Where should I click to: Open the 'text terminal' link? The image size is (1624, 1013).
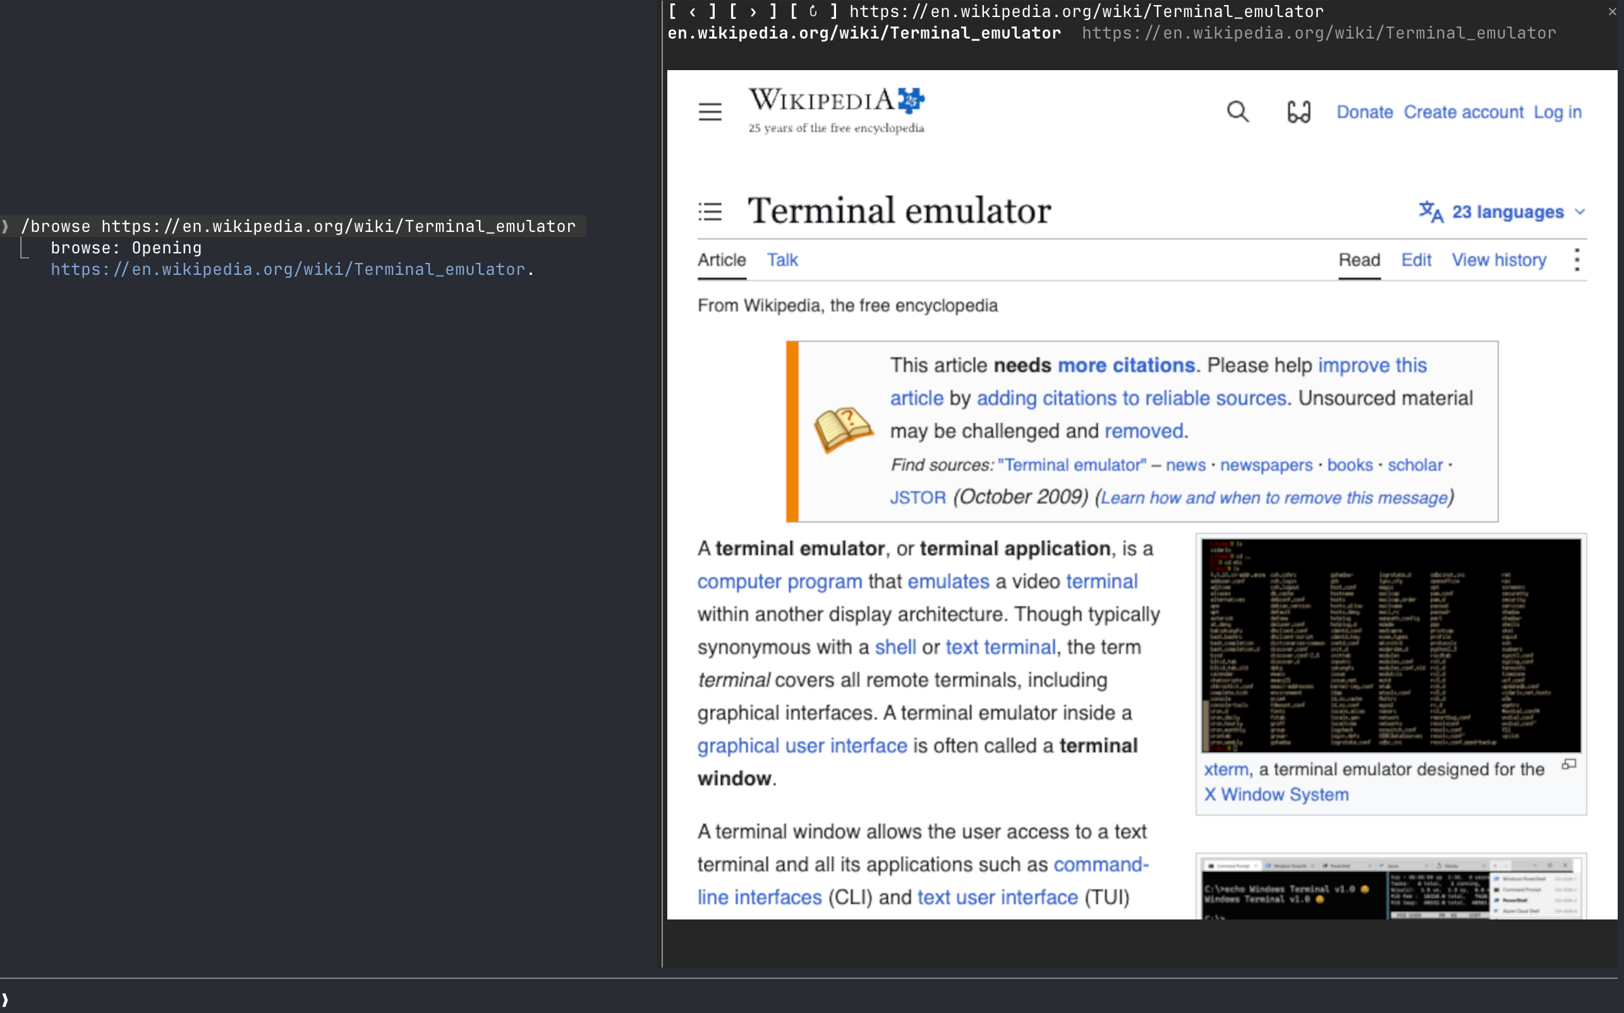[x=1000, y=647]
